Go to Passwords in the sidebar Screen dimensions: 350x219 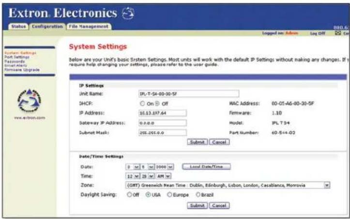point(15,61)
